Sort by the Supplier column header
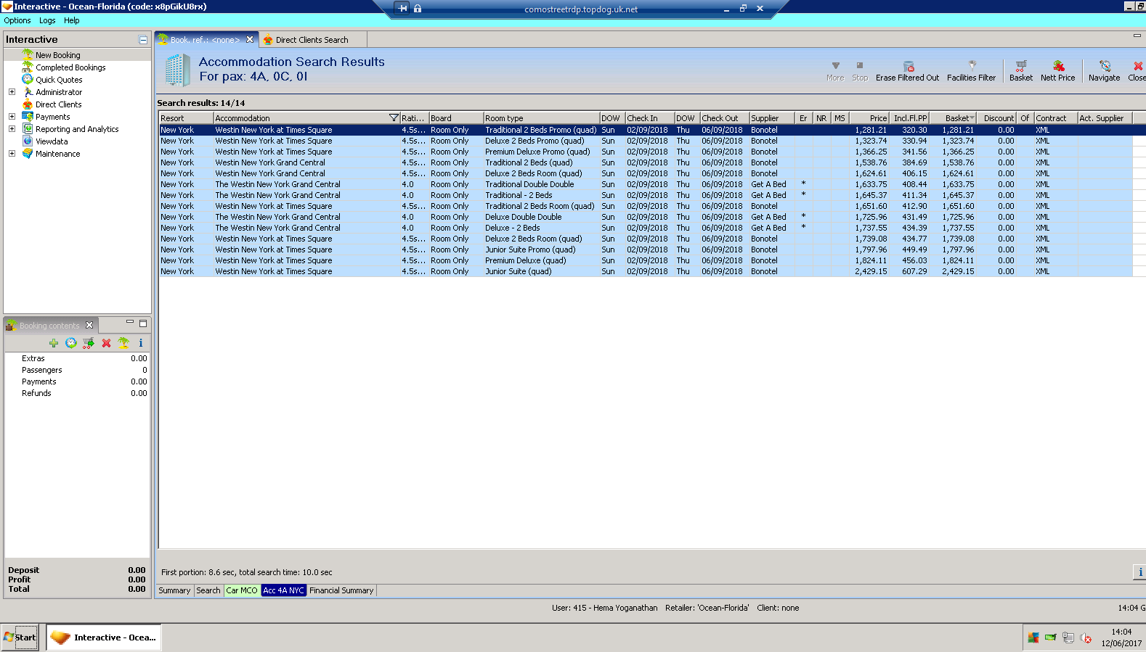The height and width of the screenshot is (652, 1146). [x=771, y=118]
